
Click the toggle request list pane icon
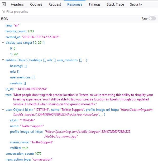pos(4,4)
